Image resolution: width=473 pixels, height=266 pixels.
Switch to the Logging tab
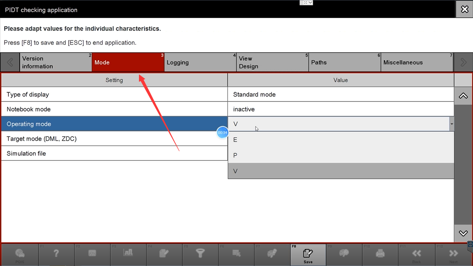200,63
